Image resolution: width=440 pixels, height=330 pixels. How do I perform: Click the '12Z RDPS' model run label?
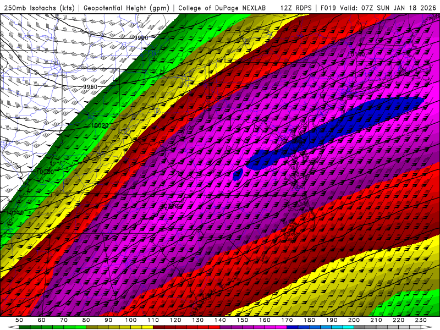tap(296, 8)
